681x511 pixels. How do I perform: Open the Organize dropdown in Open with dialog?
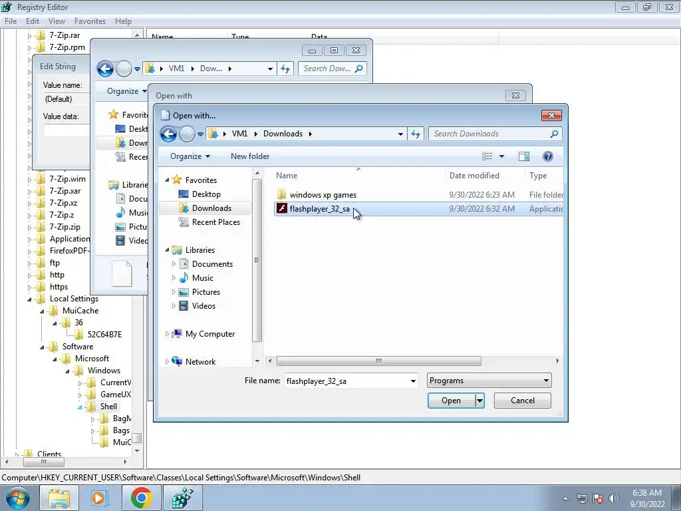(x=190, y=156)
